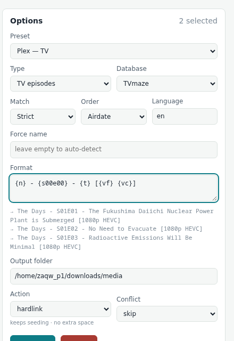Click the '2 selected' counter text
Image resolution: width=234 pixels, height=341 pixels.
(x=198, y=21)
